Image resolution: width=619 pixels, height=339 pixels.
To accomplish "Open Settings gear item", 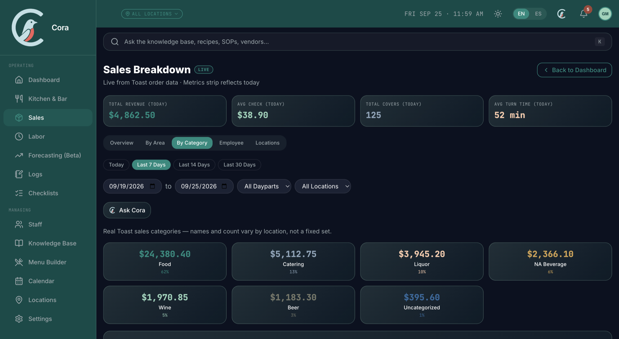I will [x=48, y=319].
